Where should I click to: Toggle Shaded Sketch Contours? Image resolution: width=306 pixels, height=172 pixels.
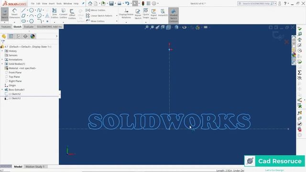(x=173, y=15)
